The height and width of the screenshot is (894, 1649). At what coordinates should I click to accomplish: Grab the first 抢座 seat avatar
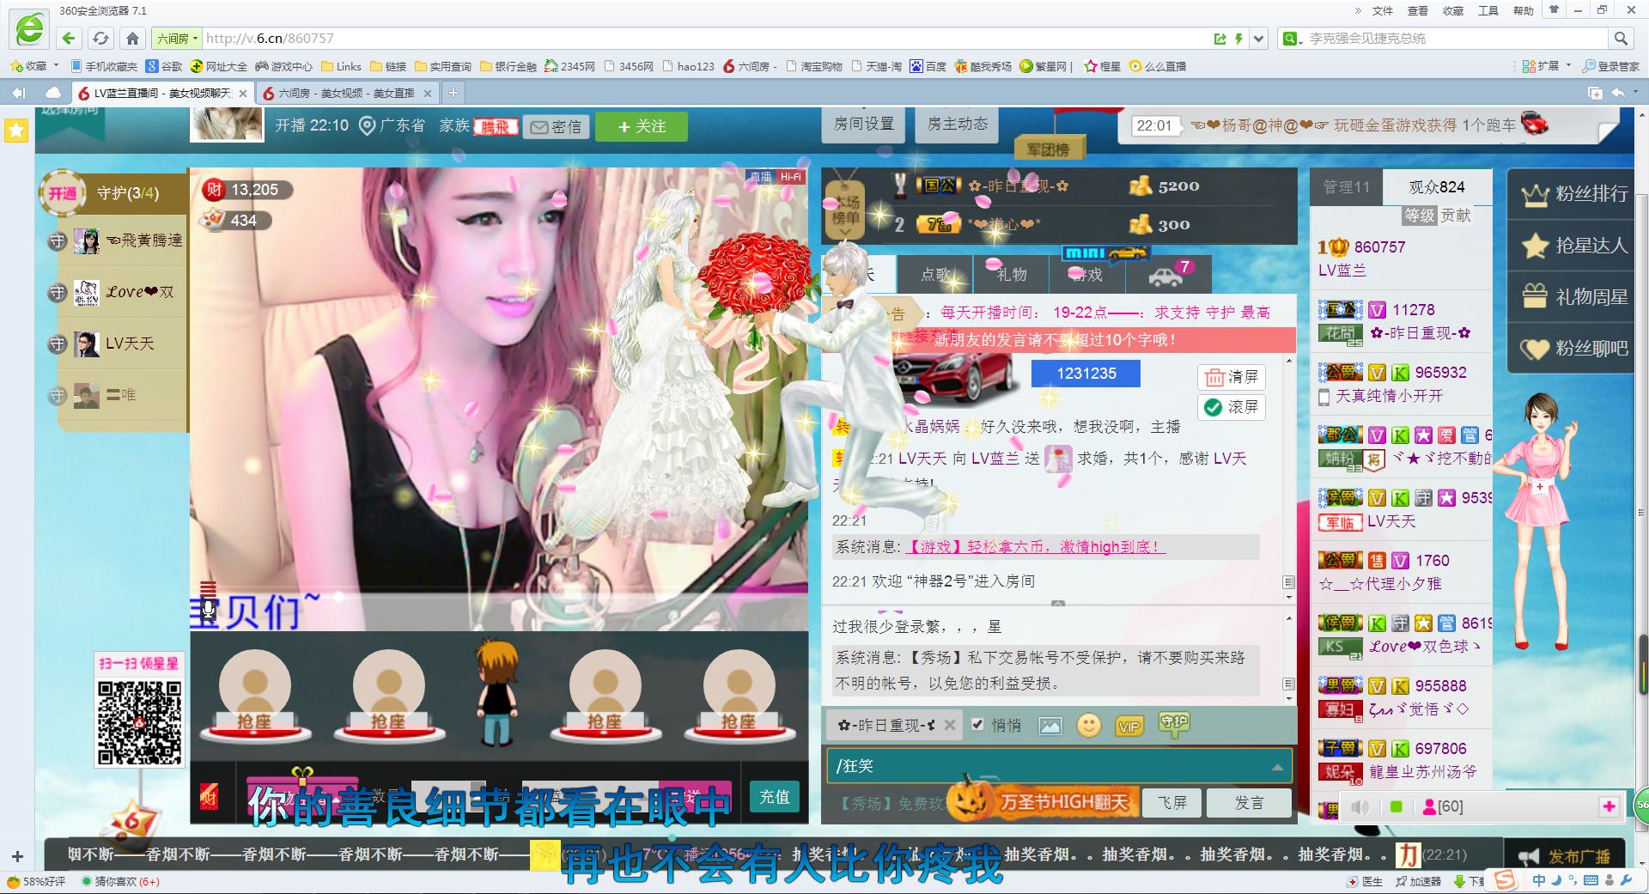(x=254, y=694)
